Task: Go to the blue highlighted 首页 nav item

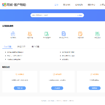Action: tap(56, 5)
